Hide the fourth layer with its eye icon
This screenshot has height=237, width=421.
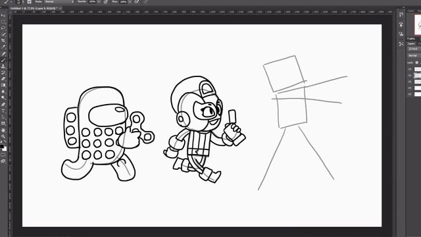(x=410, y=88)
